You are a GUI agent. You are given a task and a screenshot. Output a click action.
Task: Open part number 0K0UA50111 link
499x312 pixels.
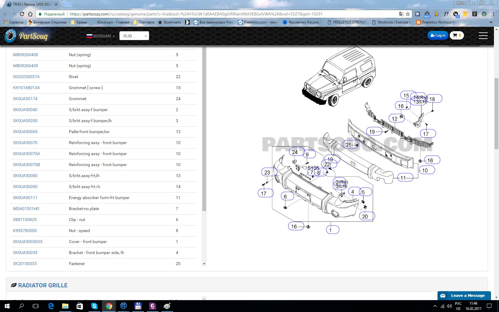(x=25, y=198)
